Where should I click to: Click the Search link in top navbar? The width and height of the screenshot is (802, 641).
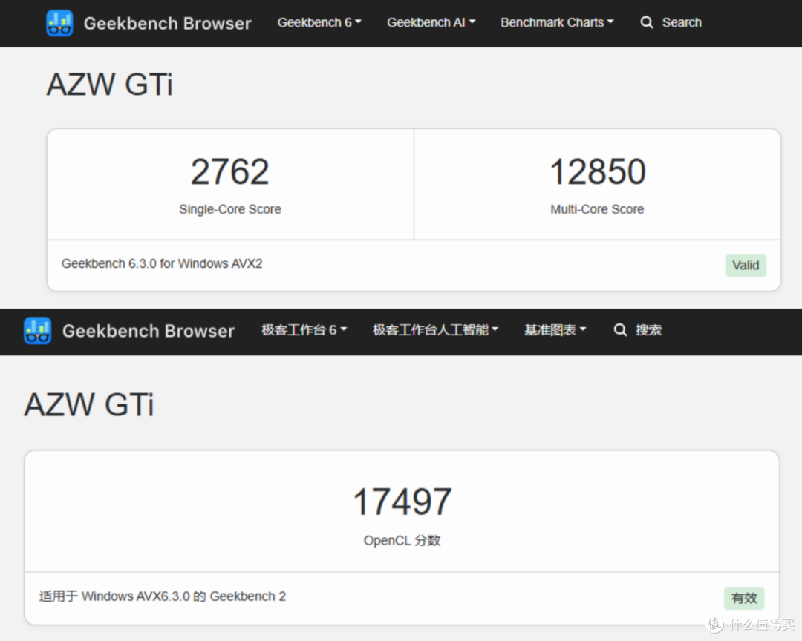coord(682,22)
